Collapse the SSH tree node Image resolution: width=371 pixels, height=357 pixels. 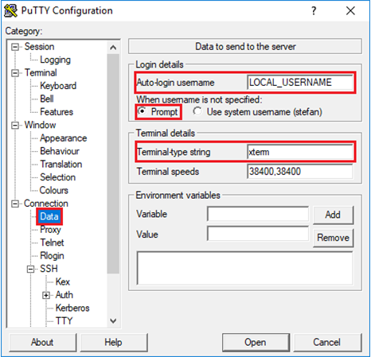31,269
